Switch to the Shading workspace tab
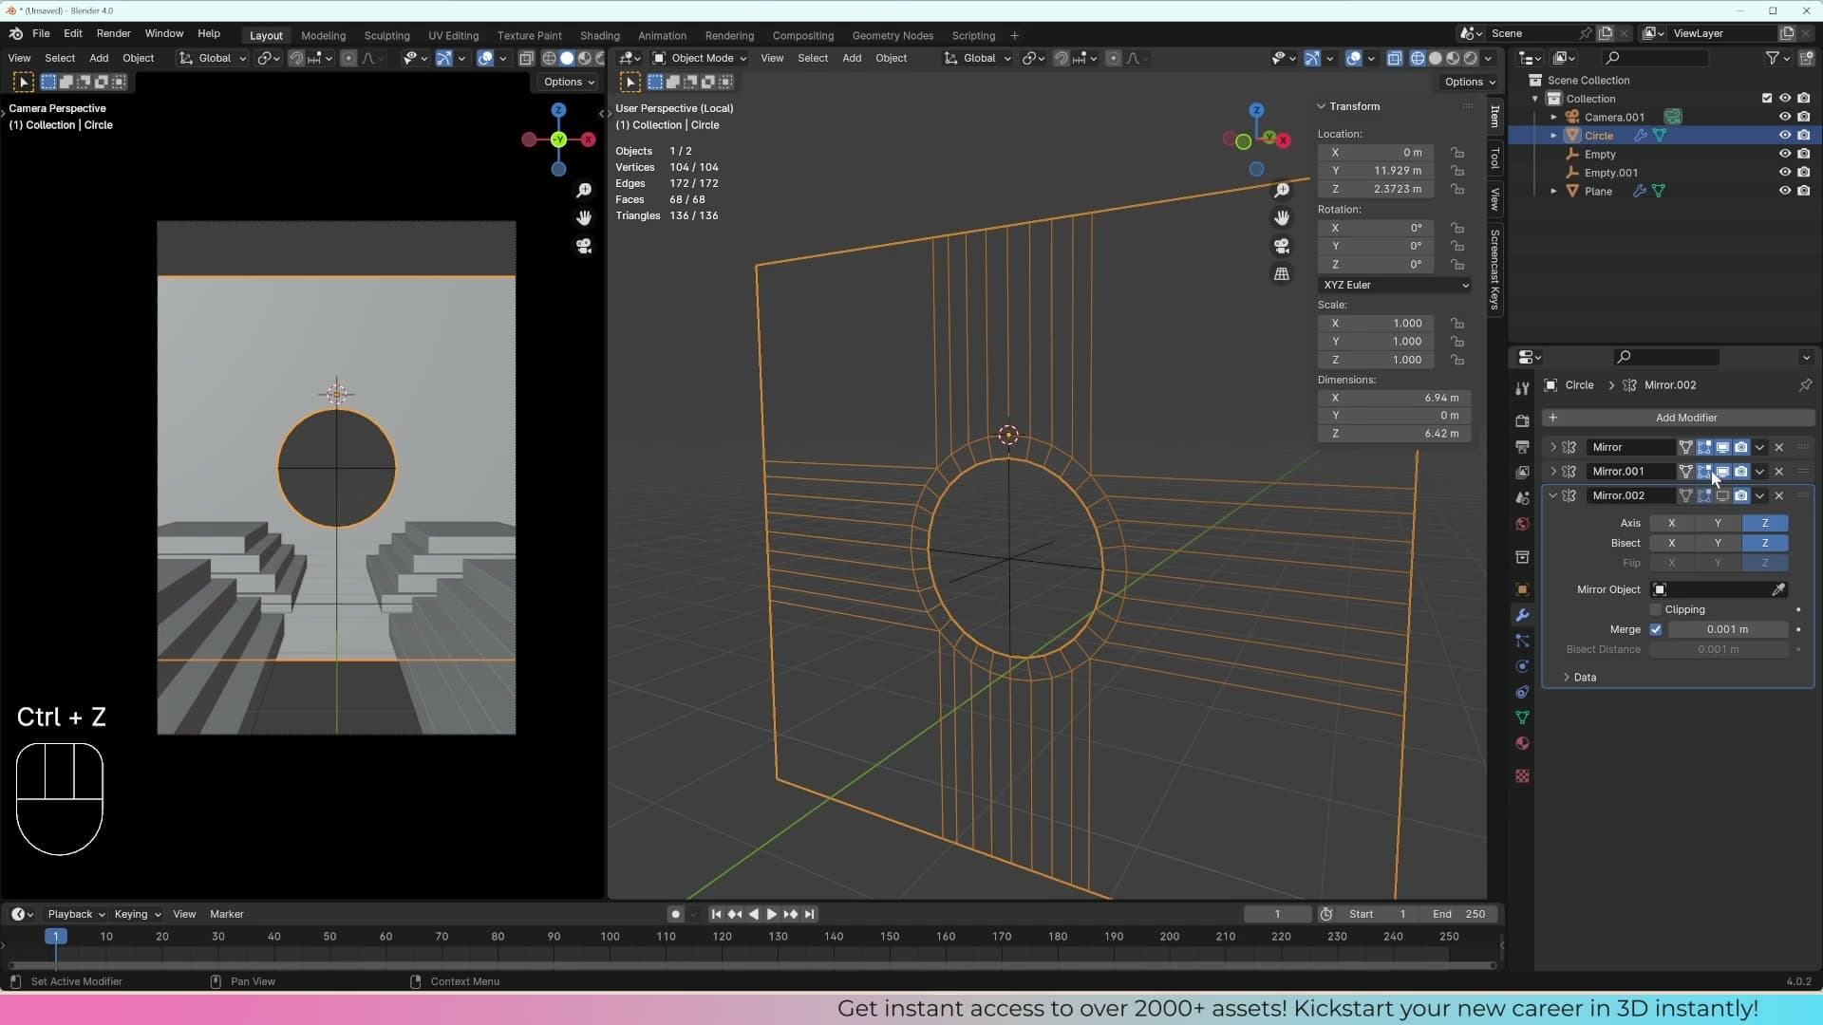 (x=599, y=35)
